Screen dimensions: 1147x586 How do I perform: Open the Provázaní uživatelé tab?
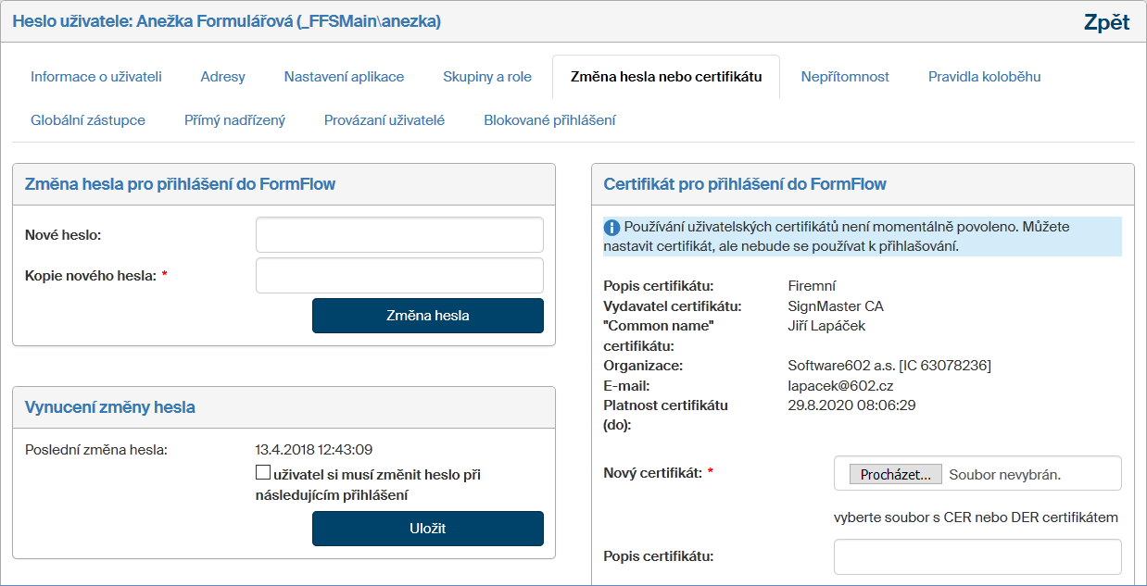[x=384, y=120]
